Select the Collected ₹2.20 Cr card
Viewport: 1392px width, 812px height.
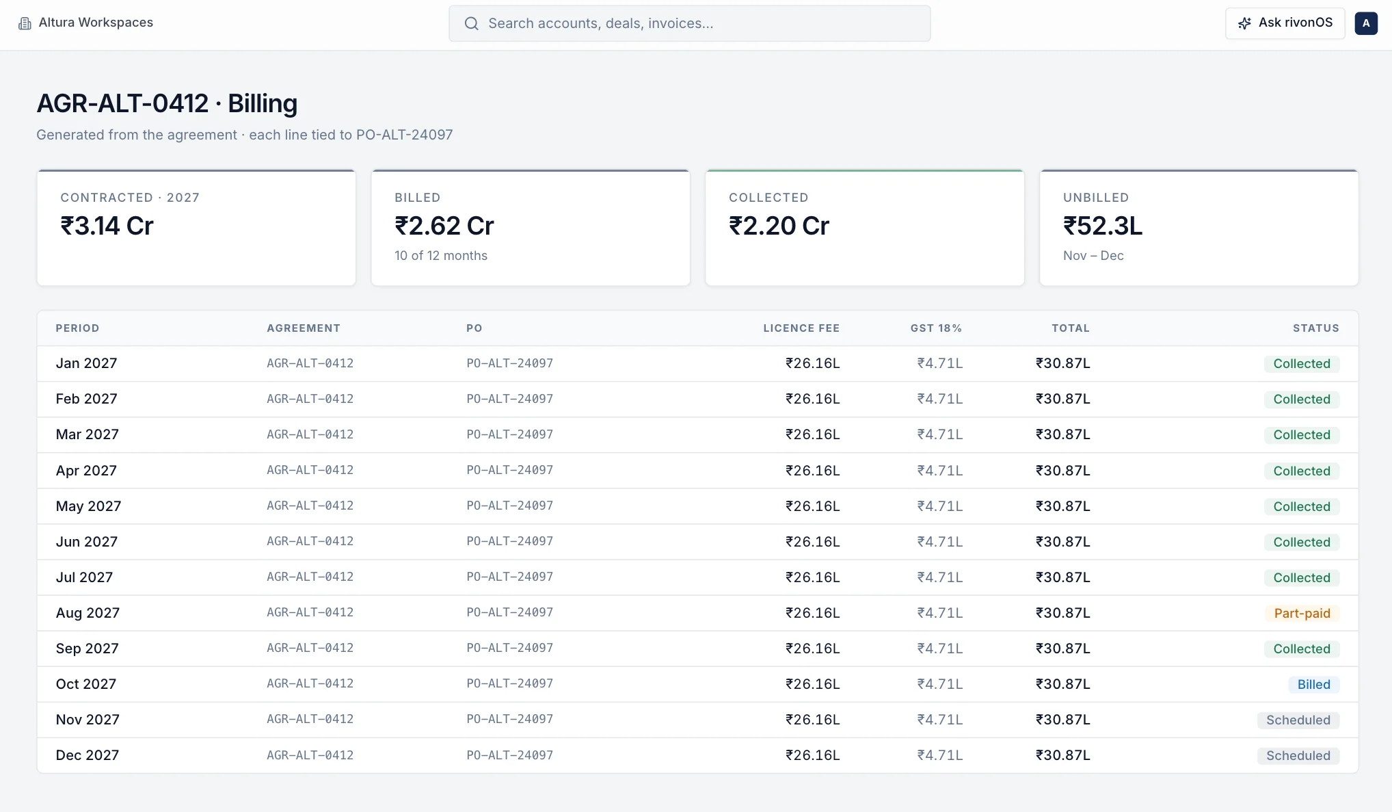point(864,228)
